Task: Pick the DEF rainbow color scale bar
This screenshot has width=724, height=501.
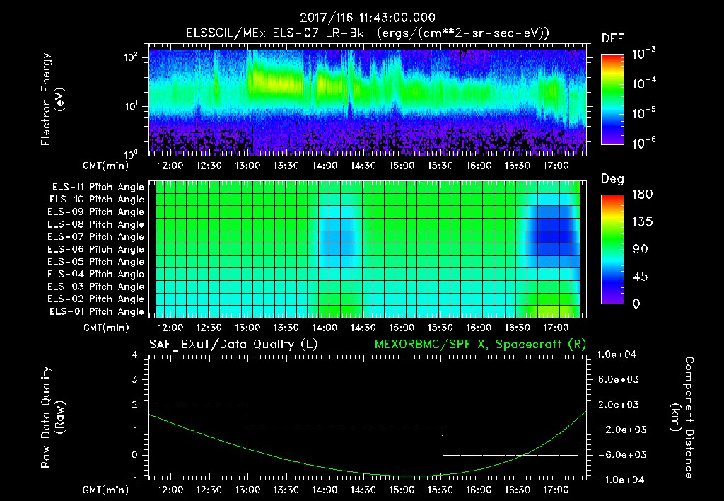Action: [612, 99]
